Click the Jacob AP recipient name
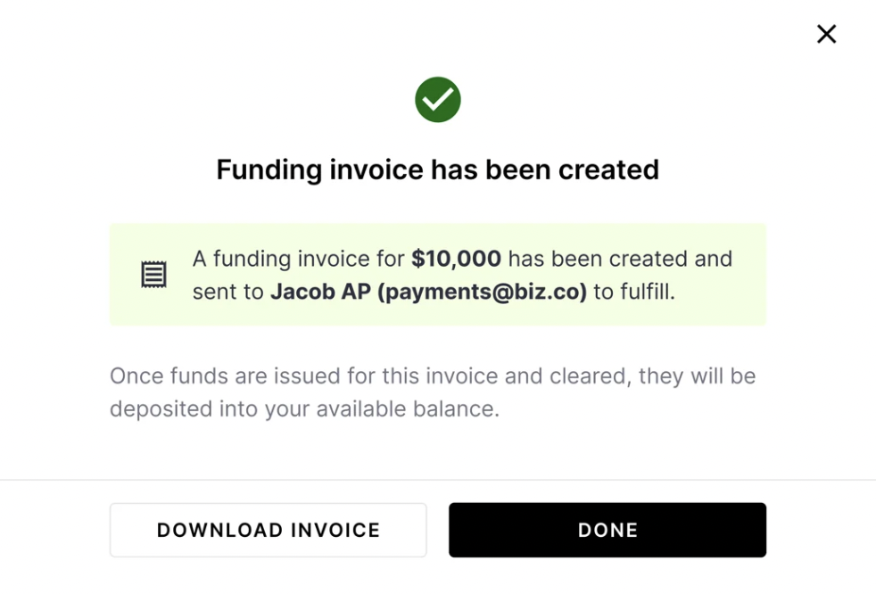The image size is (876, 594). click(320, 292)
